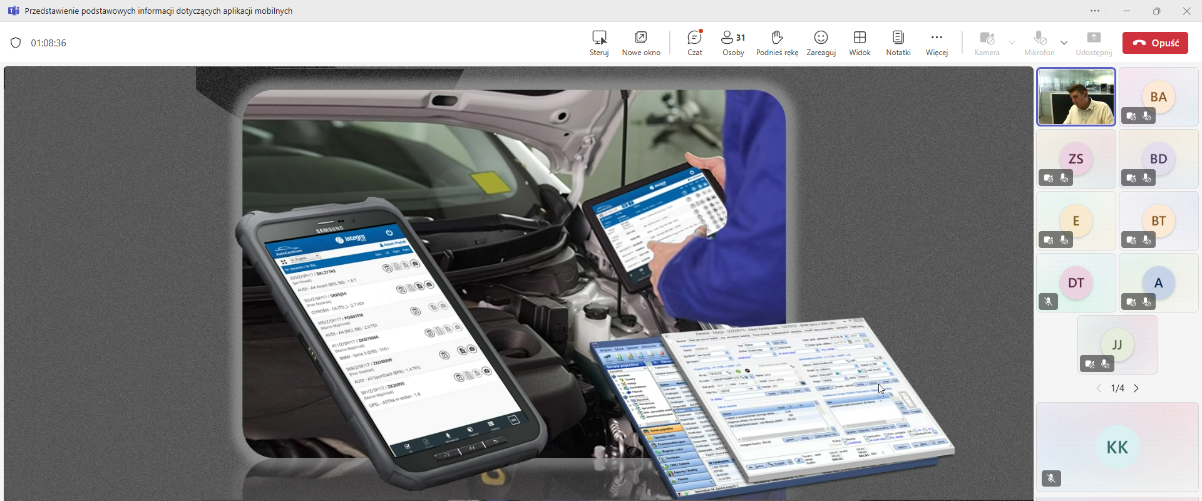The image size is (1202, 501).
Task: Open title bar three-dots menu
Action: tap(1095, 11)
